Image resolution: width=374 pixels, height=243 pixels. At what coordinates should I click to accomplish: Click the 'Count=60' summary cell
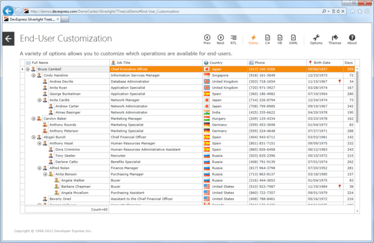point(67,210)
